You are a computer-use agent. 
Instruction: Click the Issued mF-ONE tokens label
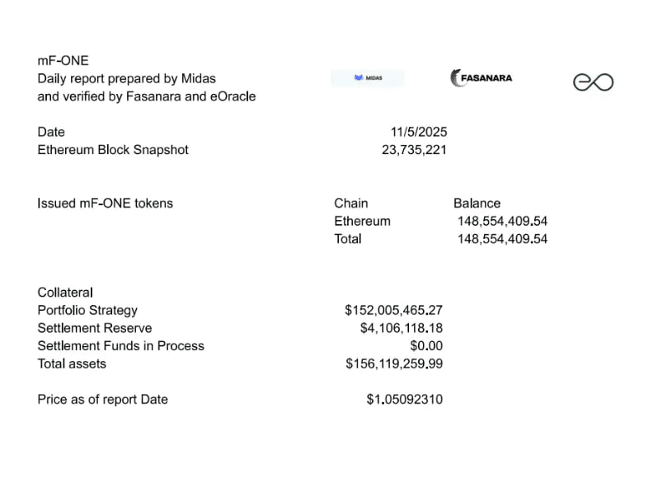point(105,204)
